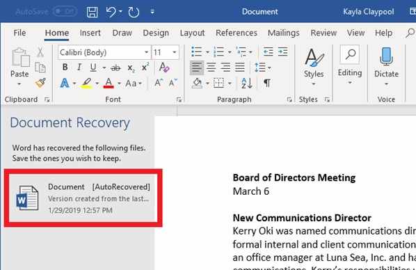Screen dimensions: 416x270
Task: Open the font size 11 dropdown
Action: pyautogui.click(x=175, y=52)
